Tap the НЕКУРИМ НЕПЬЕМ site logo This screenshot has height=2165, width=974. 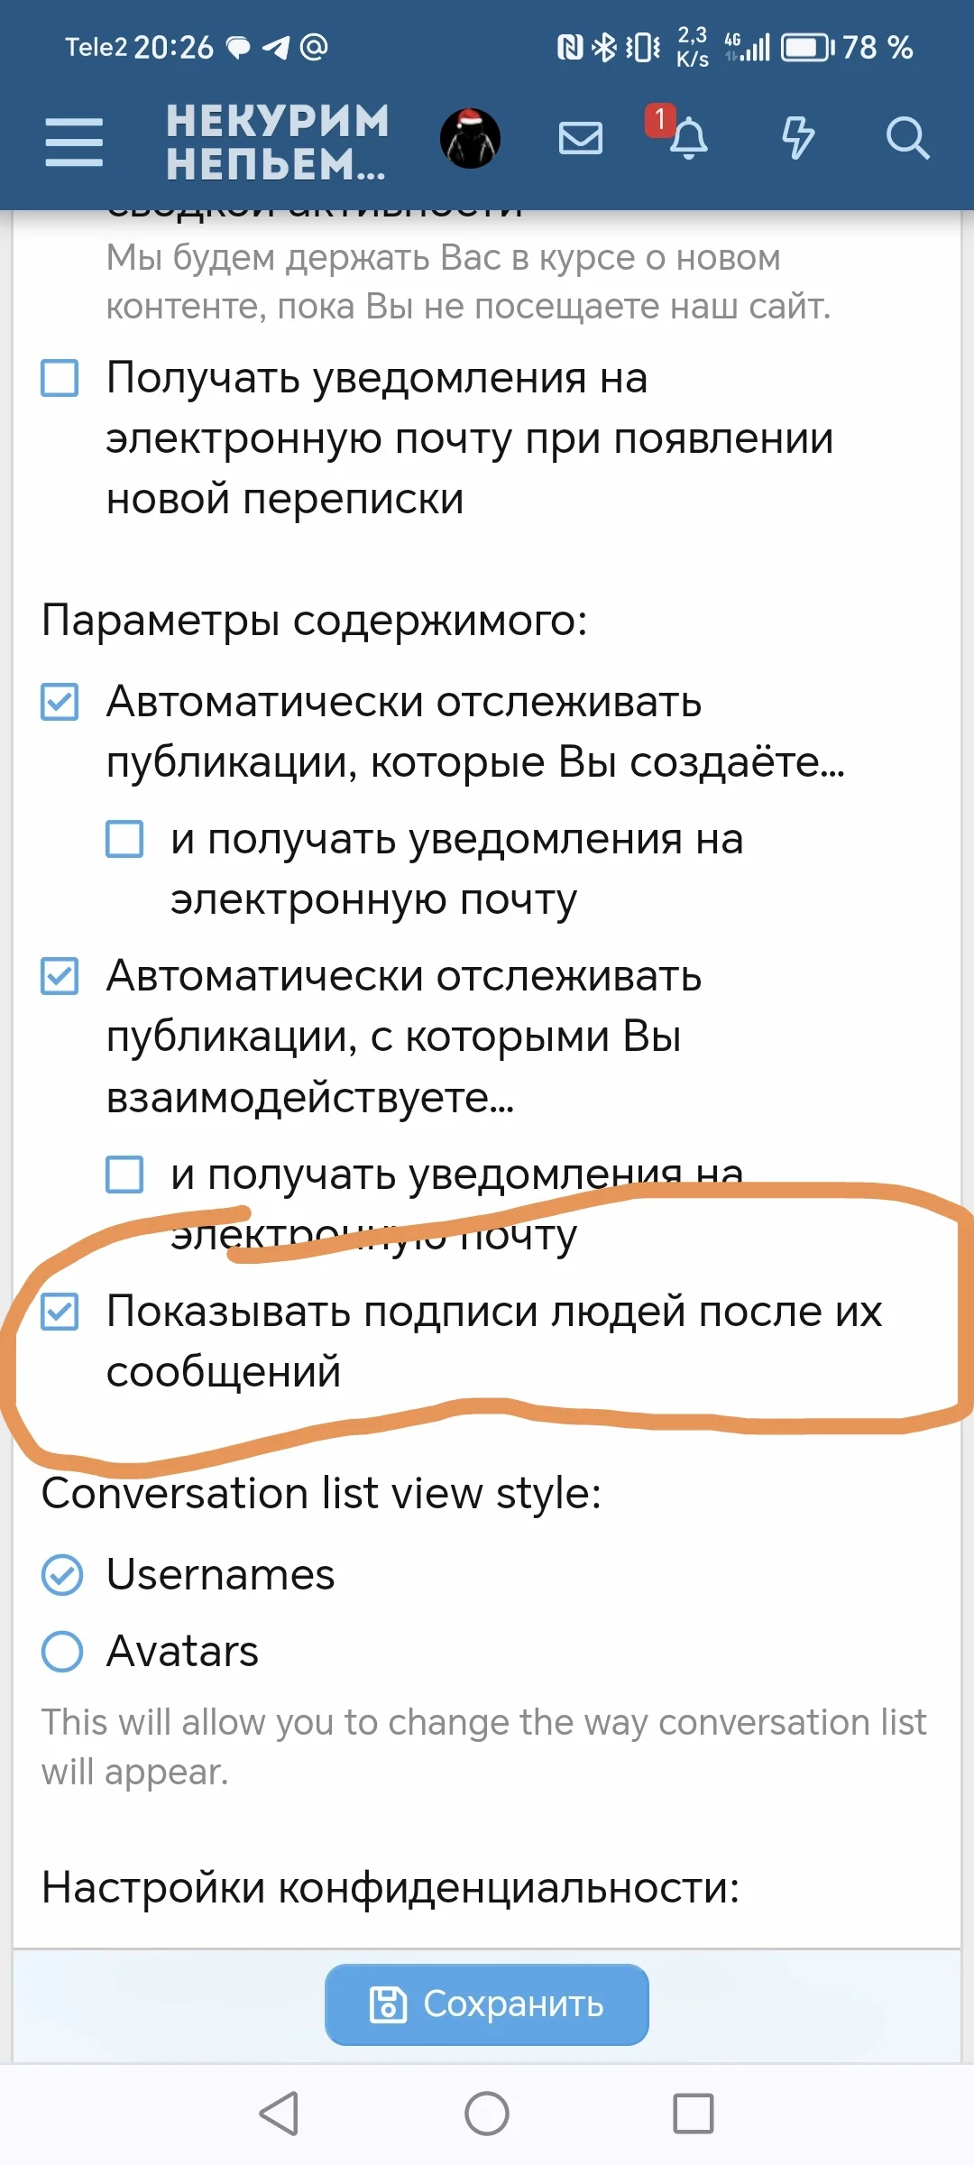click(275, 142)
